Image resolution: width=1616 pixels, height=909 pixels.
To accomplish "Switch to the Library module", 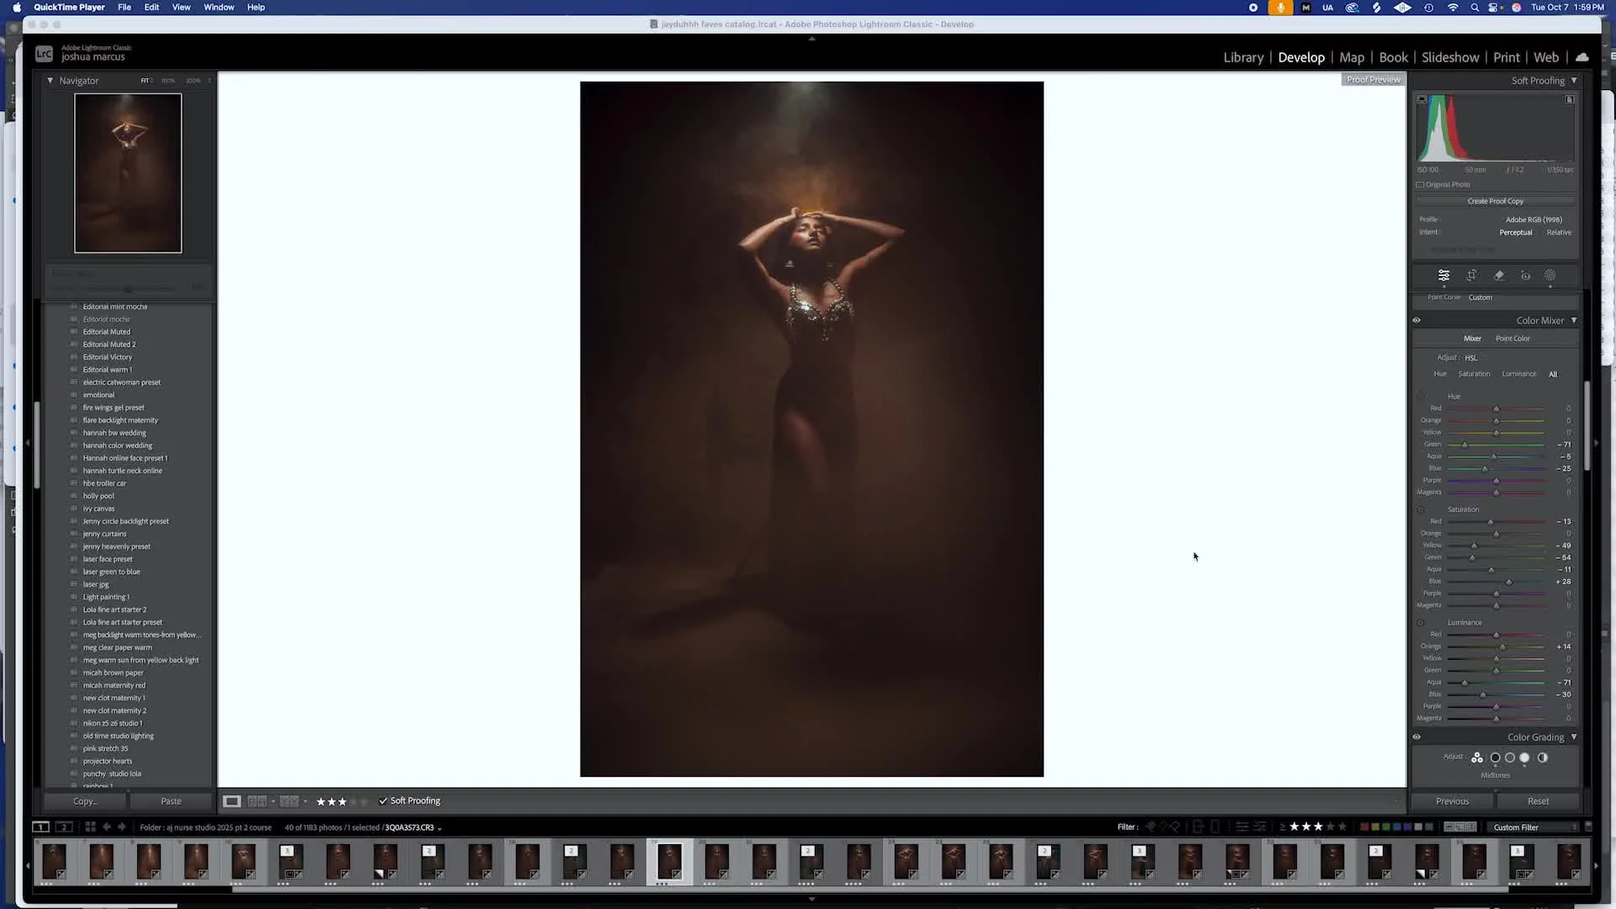I will point(1242,57).
